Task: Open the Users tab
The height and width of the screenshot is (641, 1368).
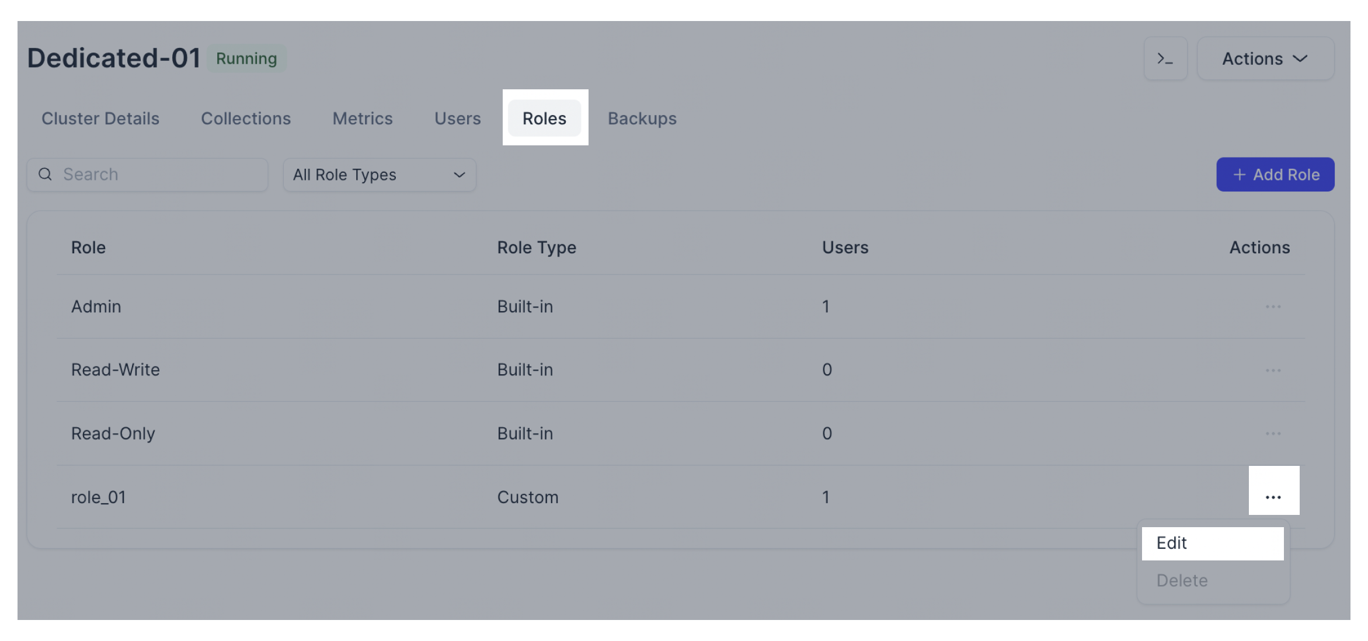Action: coord(457,119)
